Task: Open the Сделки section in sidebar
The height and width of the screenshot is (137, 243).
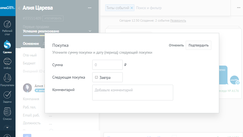Action: click(7, 46)
